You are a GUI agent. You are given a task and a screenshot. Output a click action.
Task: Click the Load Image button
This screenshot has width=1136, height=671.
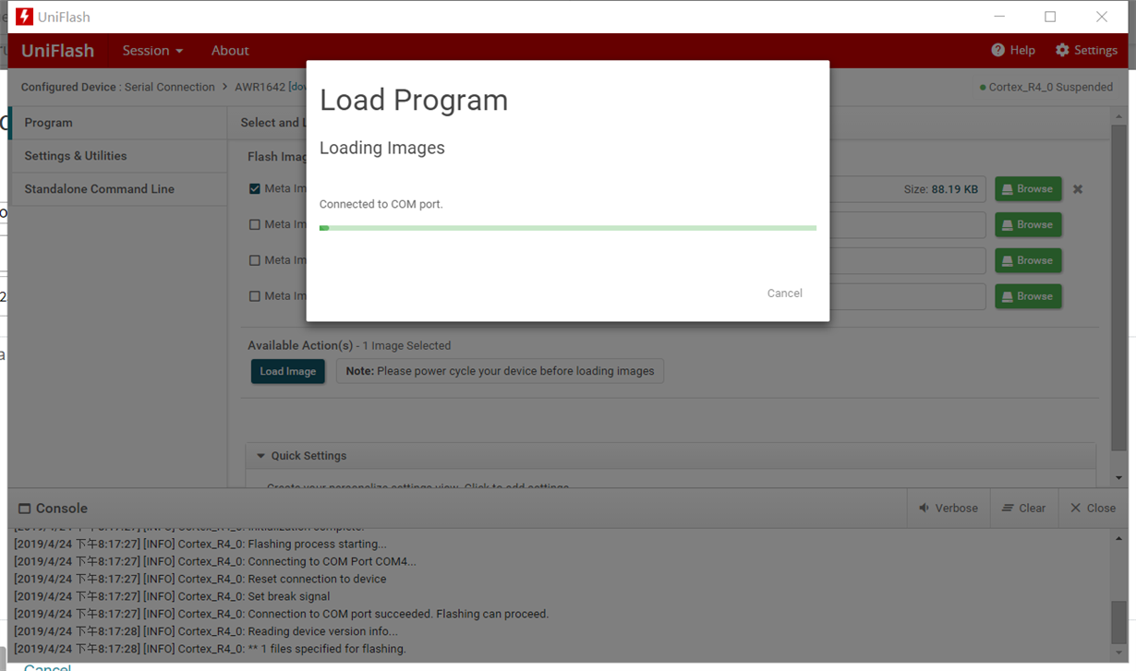287,371
